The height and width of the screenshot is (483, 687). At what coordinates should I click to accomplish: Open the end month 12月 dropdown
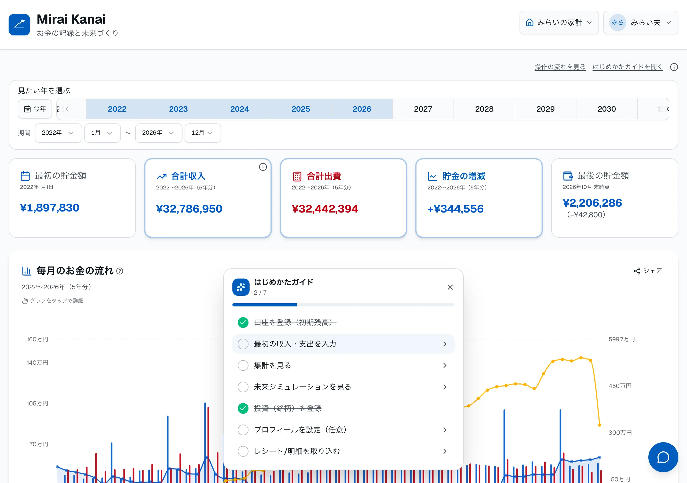pyautogui.click(x=203, y=133)
